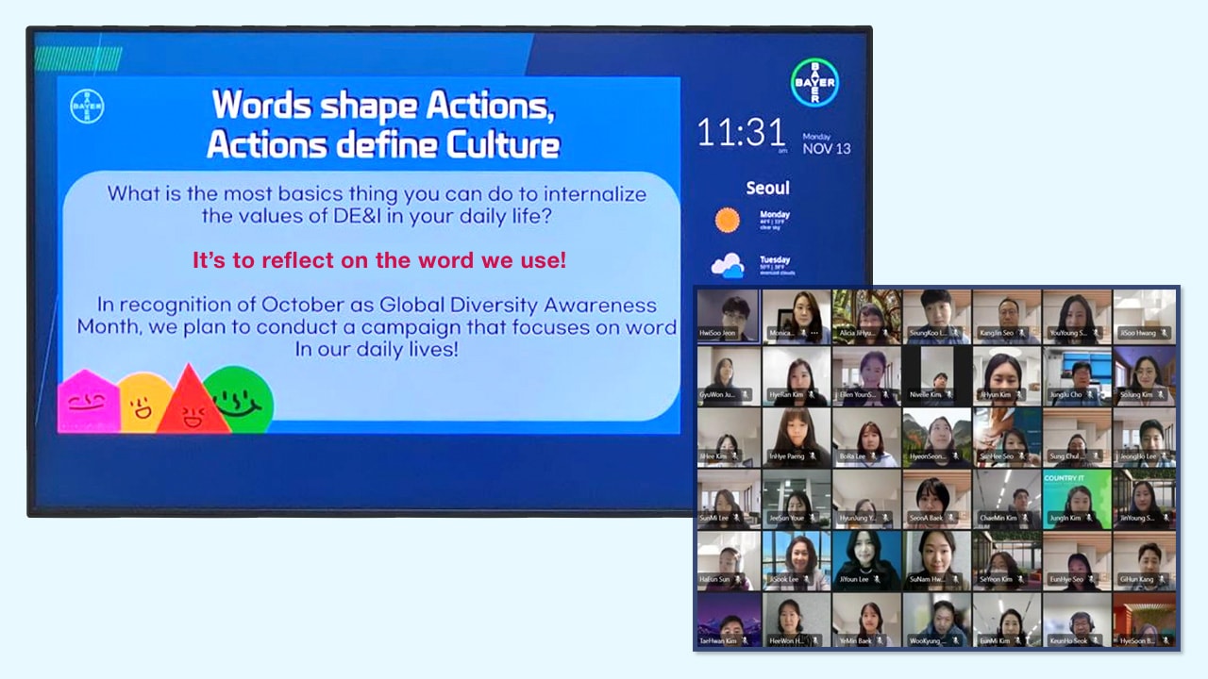Select Nivelle Kim's video tile

pyautogui.click(x=937, y=376)
